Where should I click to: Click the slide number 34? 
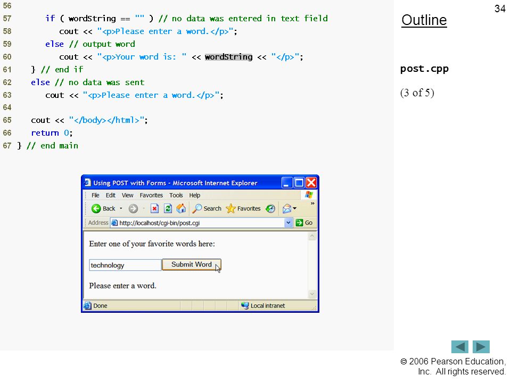click(500, 9)
